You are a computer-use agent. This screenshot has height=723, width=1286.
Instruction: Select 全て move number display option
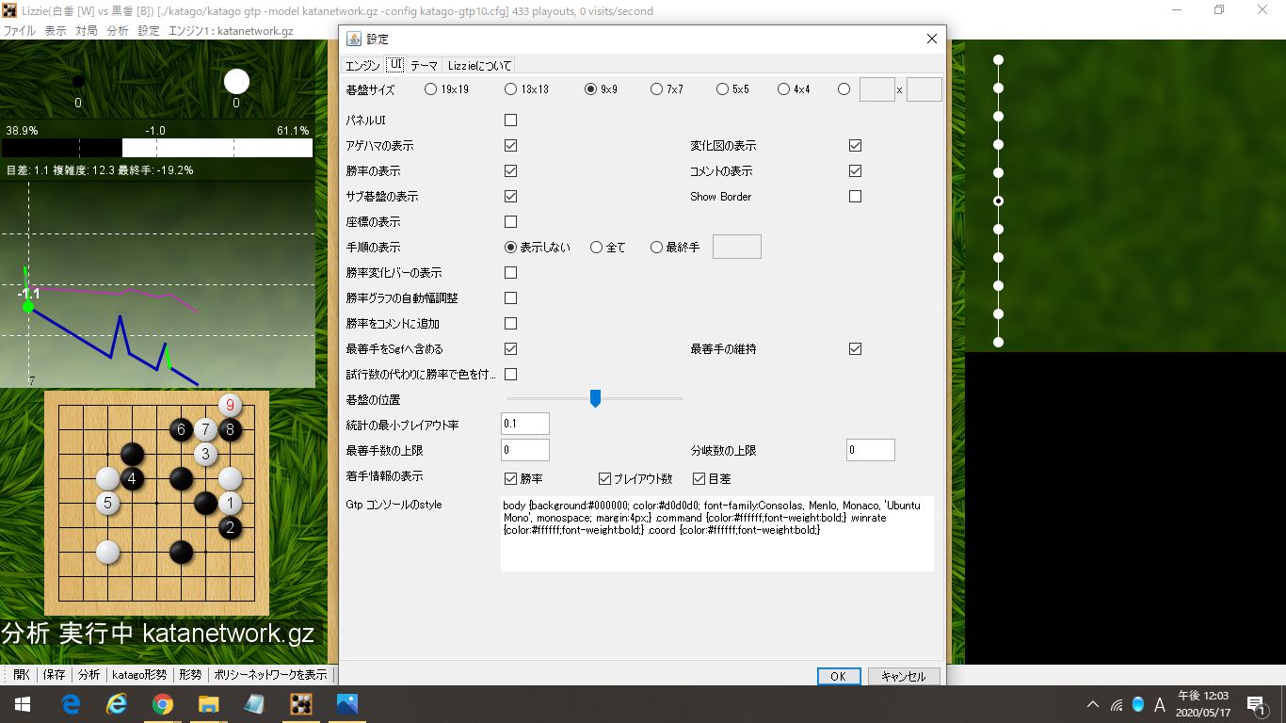point(596,248)
